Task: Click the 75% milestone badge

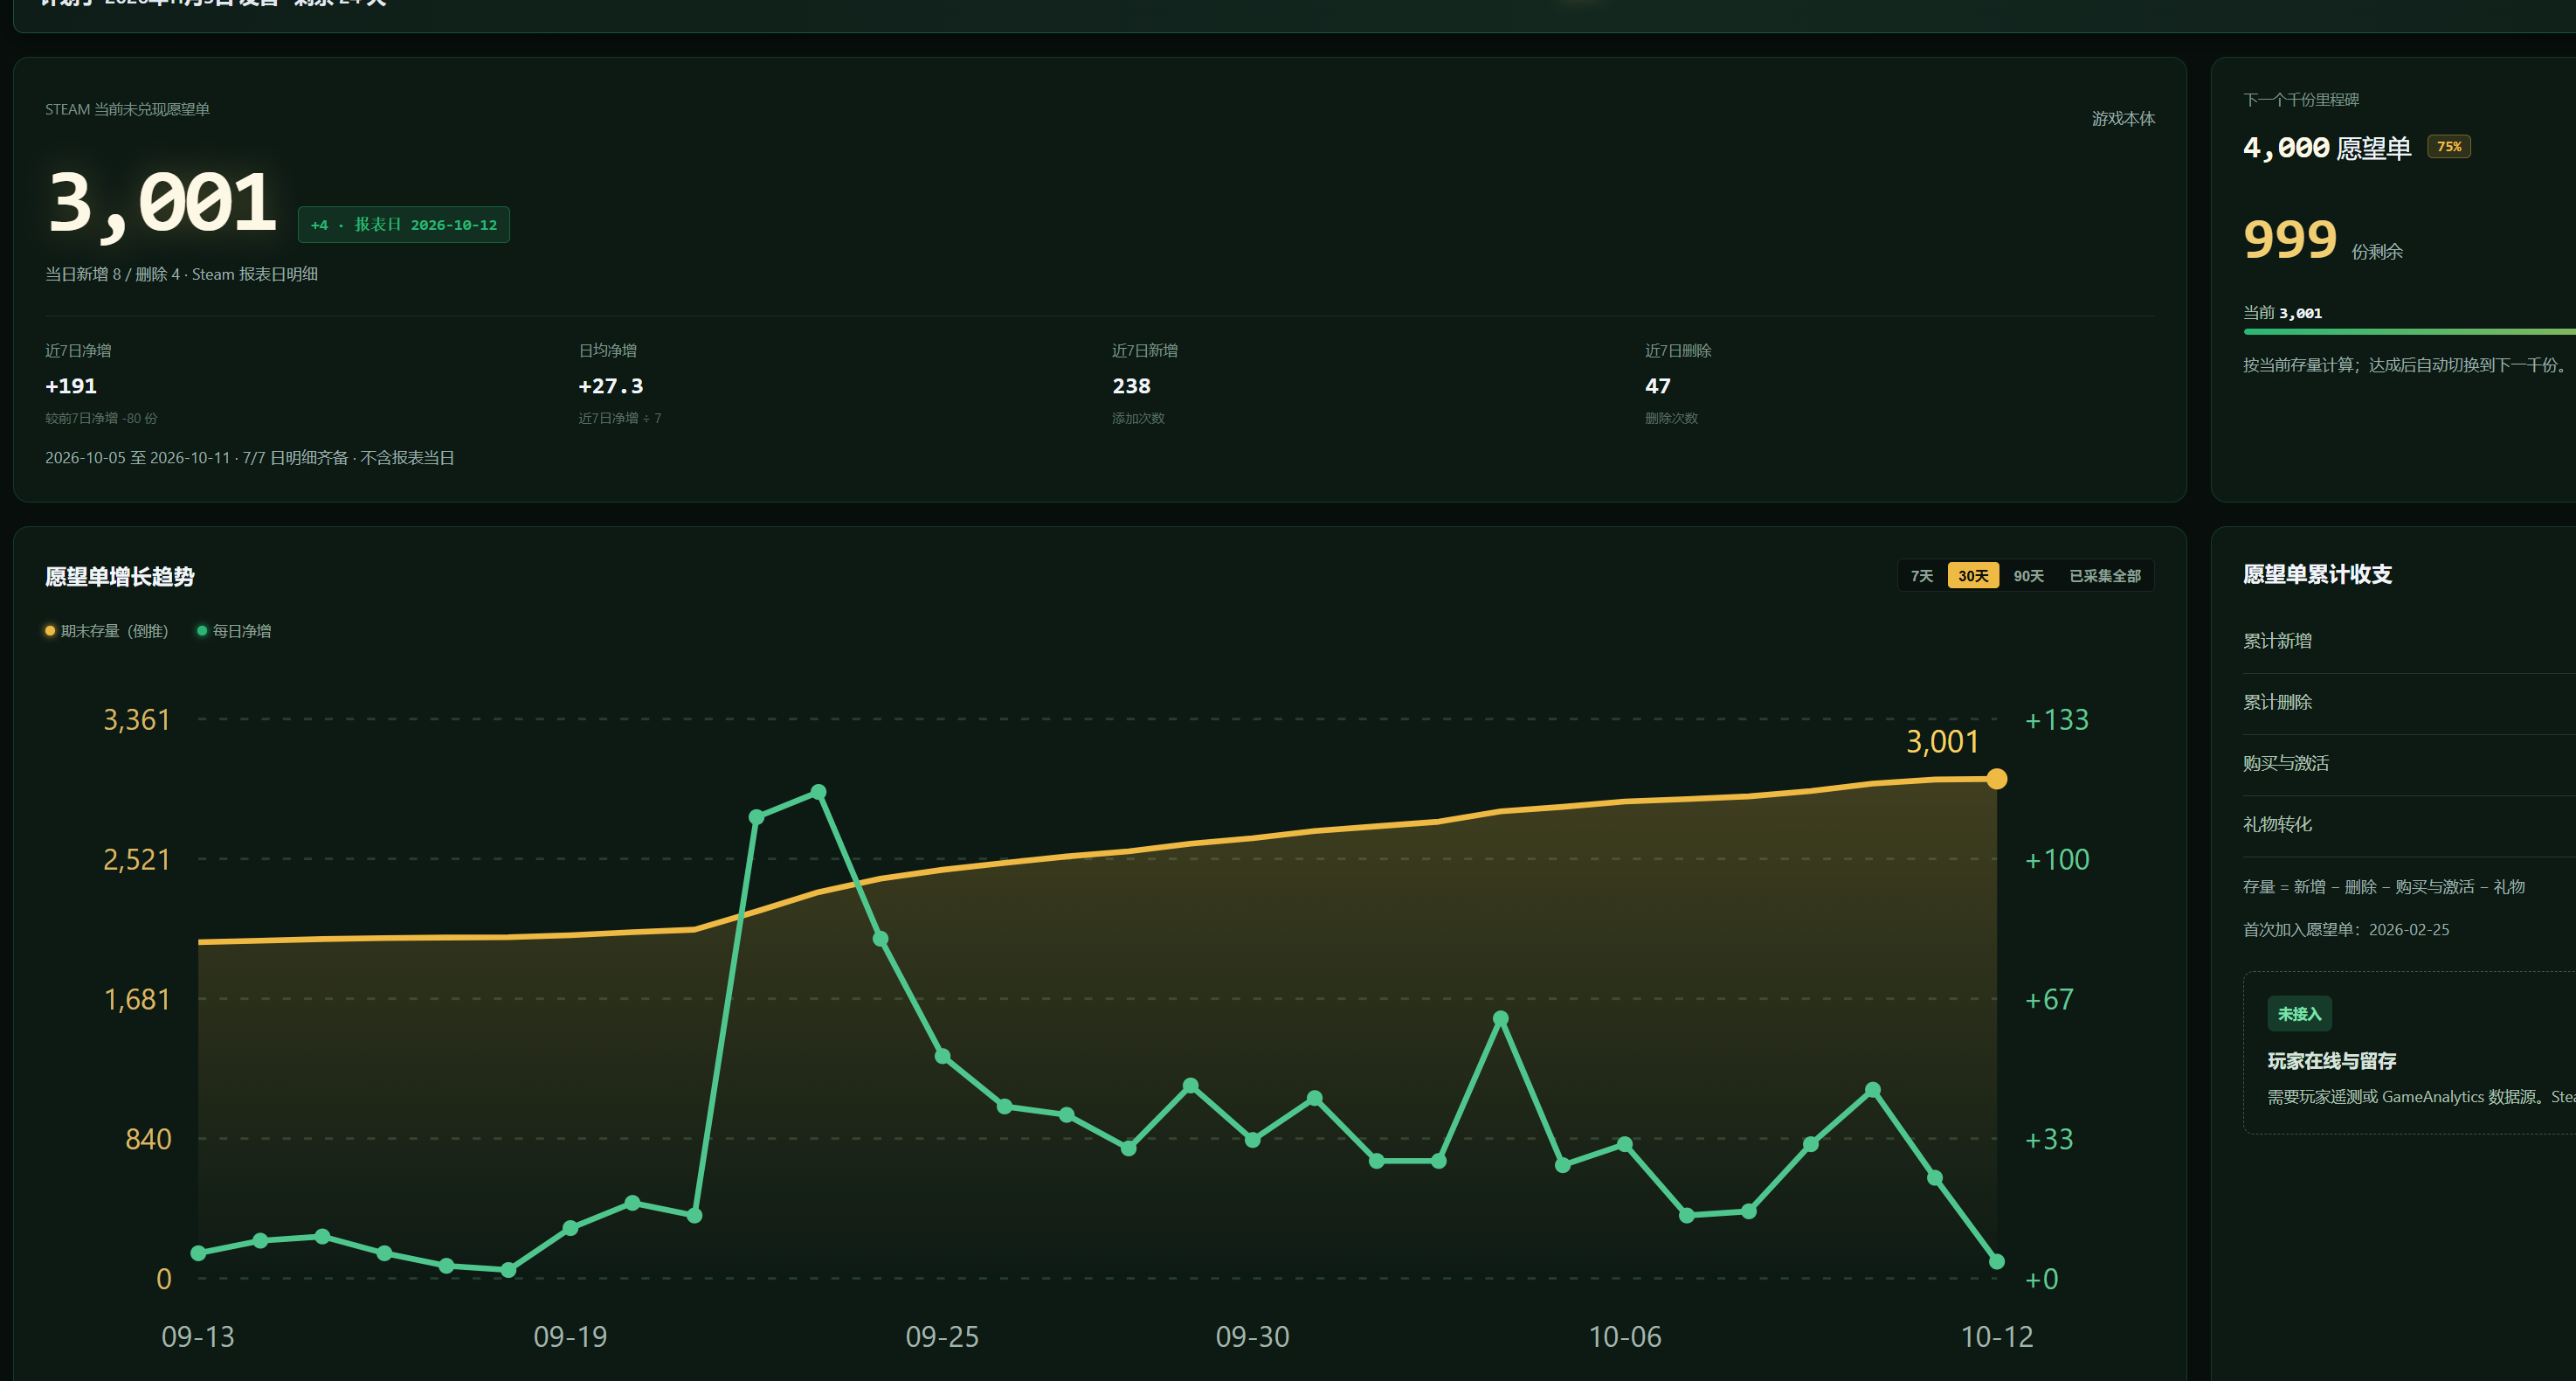Action: [x=2449, y=146]
